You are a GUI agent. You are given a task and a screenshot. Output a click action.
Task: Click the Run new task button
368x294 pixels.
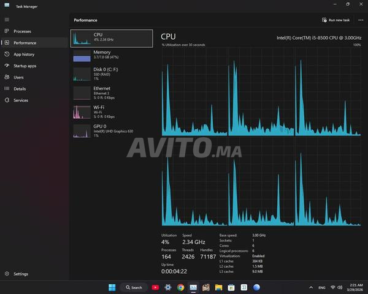tap(336, 20)
